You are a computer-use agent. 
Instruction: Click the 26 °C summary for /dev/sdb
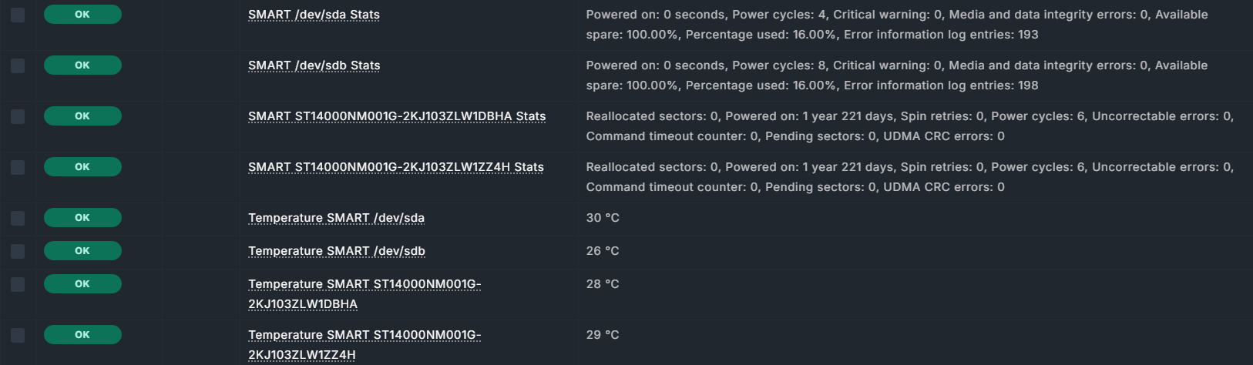pos(603,251)
